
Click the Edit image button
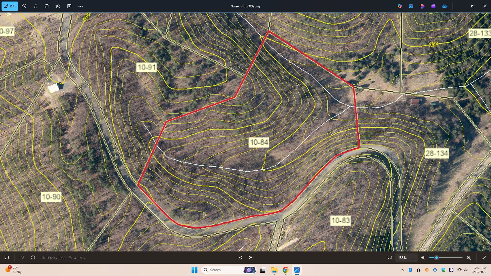10,6
